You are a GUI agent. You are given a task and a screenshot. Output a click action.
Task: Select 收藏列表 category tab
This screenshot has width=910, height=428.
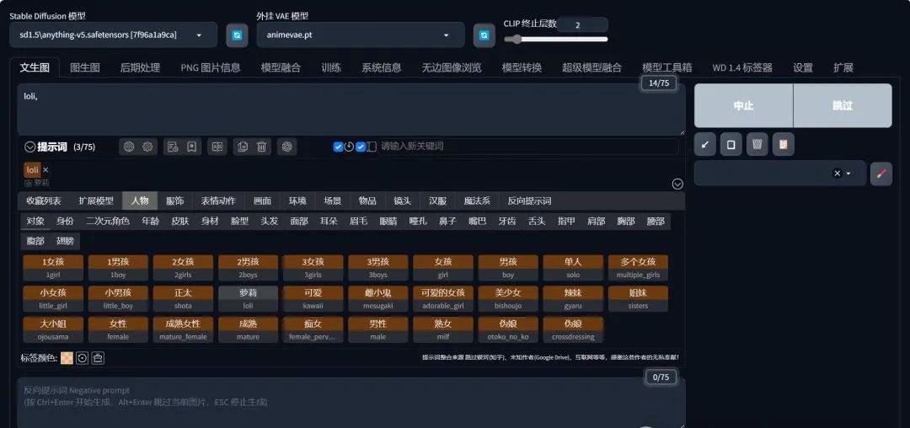pos(44,201)
